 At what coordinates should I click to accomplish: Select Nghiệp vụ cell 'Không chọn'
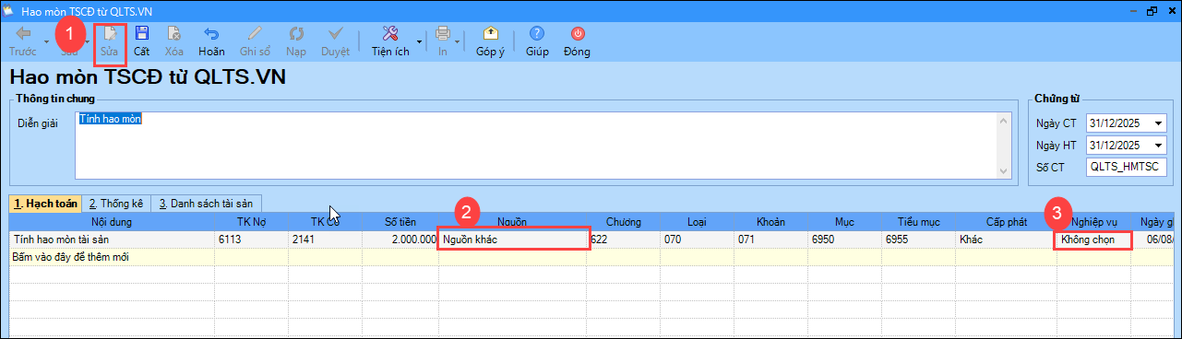1092,240
